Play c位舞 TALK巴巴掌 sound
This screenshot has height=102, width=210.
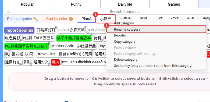click(x=38, y=38)
